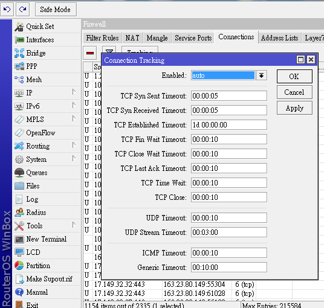This screenshot has width=324, height=308.
Task: Open the PPP section icon
Action: tap(19, 66)
